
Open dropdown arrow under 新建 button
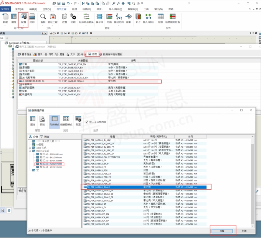click(x=5, y=26)
